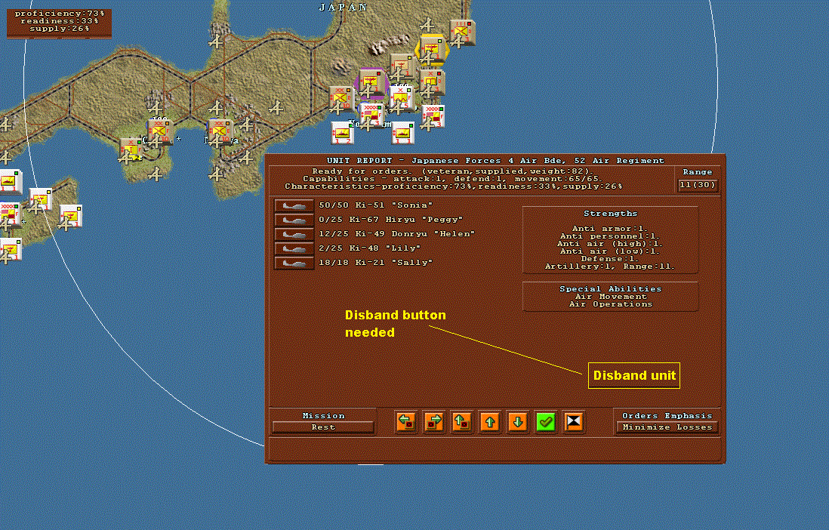Click the Mission label
The height and width of the screenshot is (530, 829).
point(323,416)
